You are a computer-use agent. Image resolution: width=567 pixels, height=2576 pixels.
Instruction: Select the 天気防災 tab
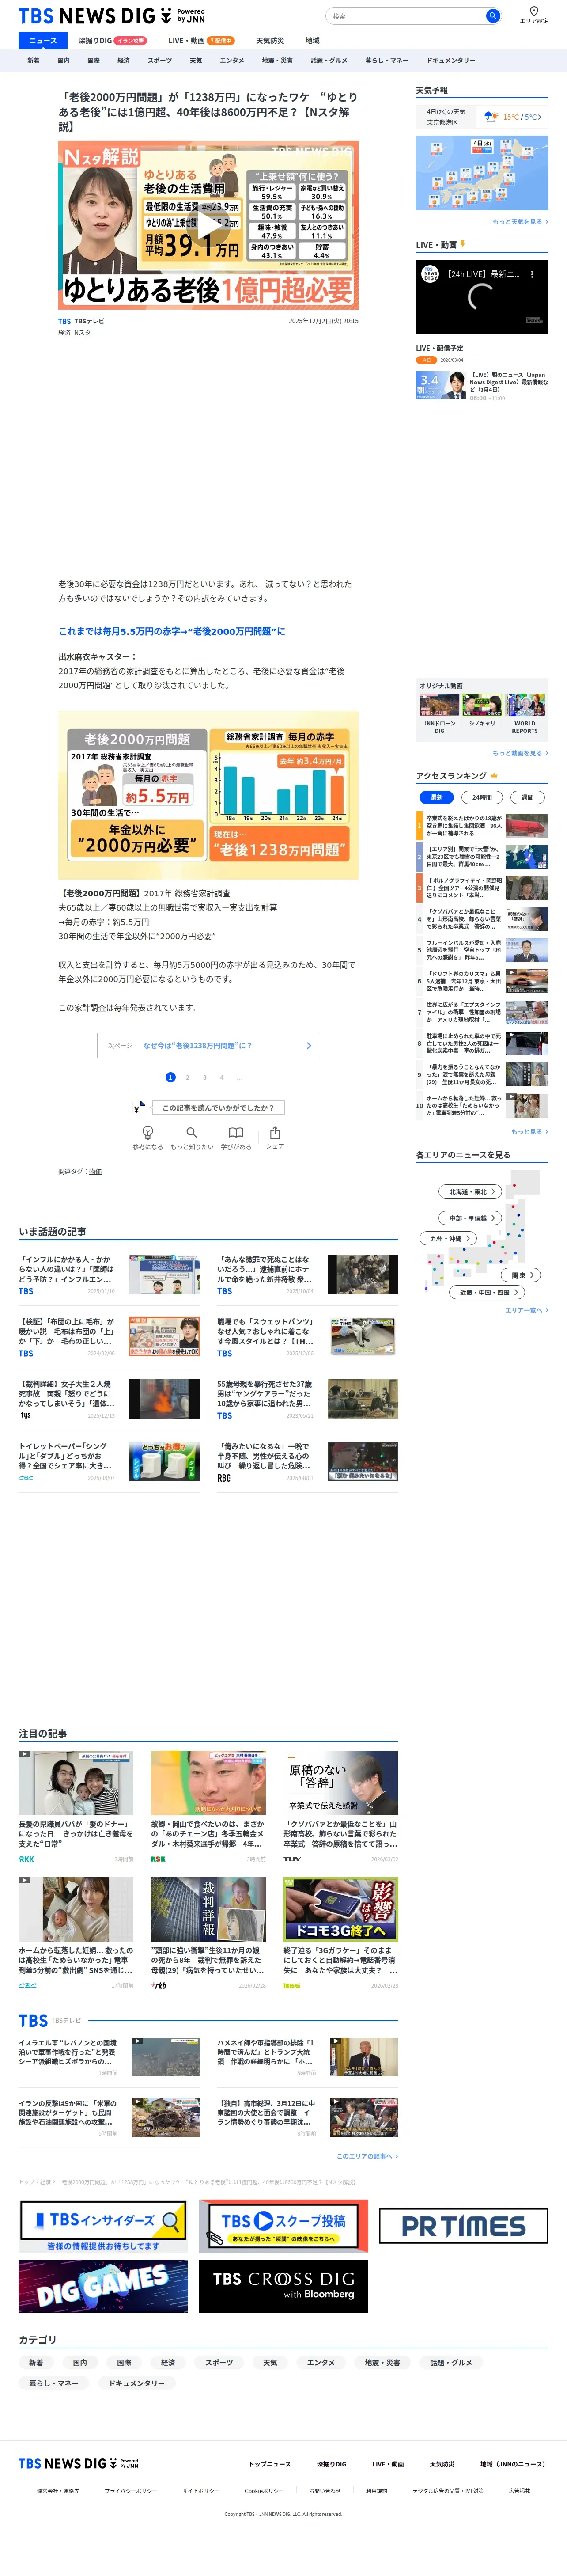coord(270,41)
